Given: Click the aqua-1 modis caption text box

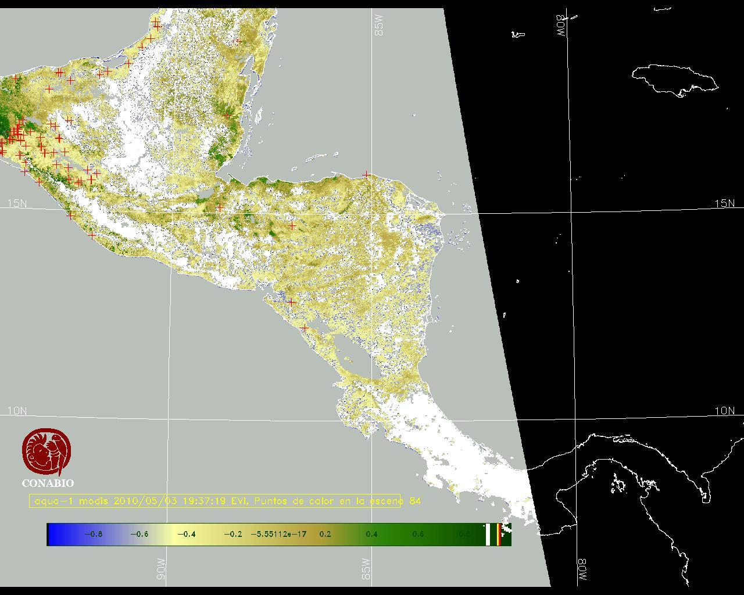Looking at the screenshot, I should tap(215, 501).
